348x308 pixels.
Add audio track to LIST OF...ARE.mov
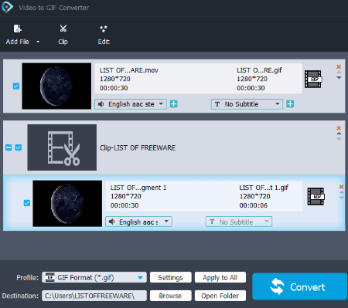[x=174, y=104]
